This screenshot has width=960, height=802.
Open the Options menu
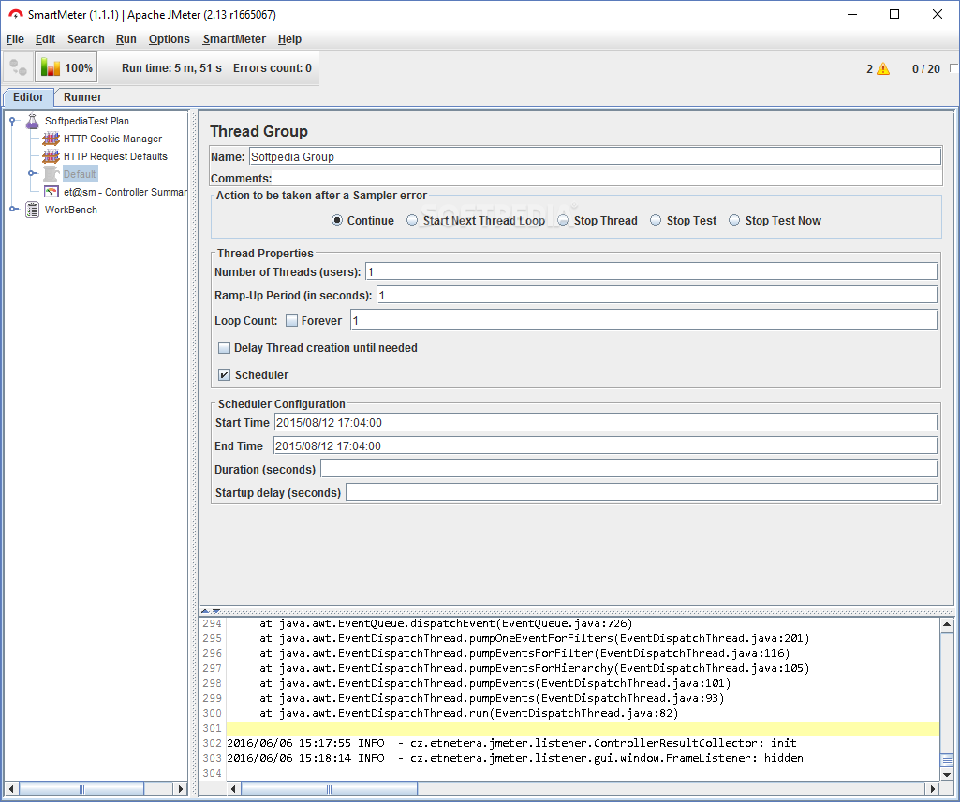(169, 39)
